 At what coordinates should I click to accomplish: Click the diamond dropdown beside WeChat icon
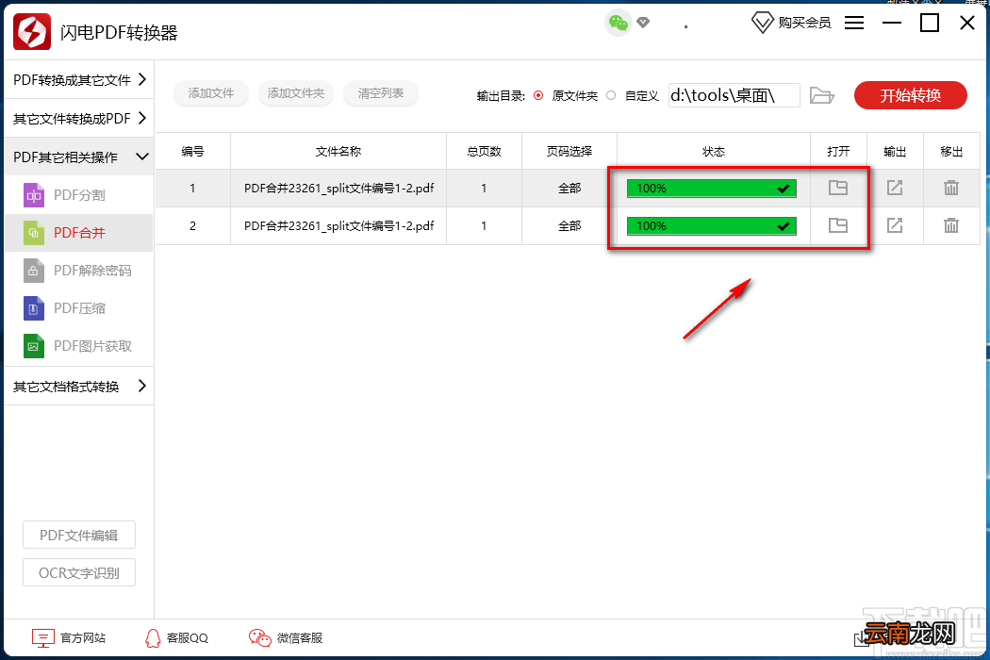click(x=643, y=24)
